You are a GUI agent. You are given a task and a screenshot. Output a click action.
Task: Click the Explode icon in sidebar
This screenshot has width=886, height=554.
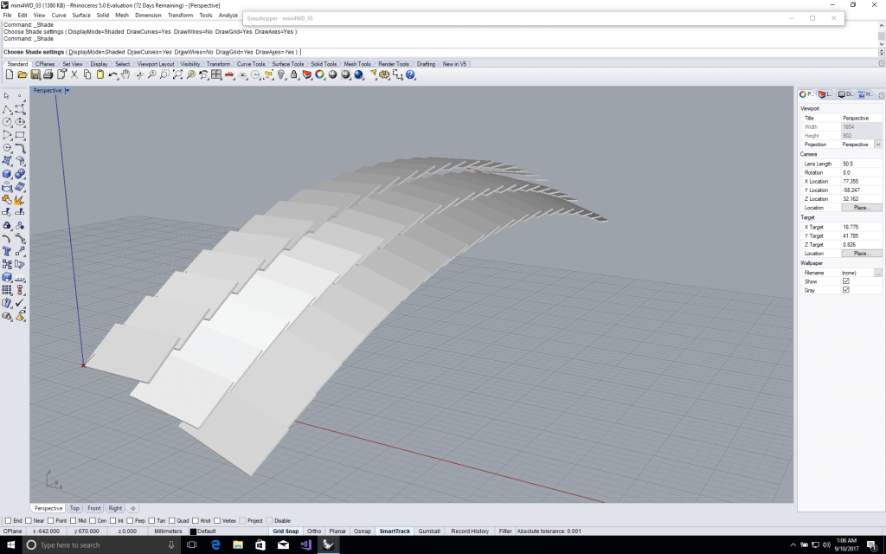point(21,200)
